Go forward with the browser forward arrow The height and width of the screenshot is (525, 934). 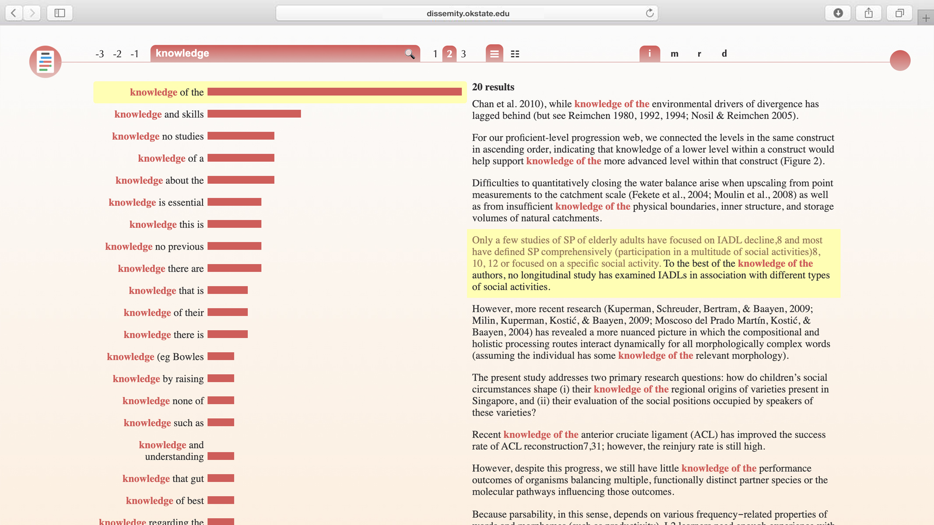32,13
